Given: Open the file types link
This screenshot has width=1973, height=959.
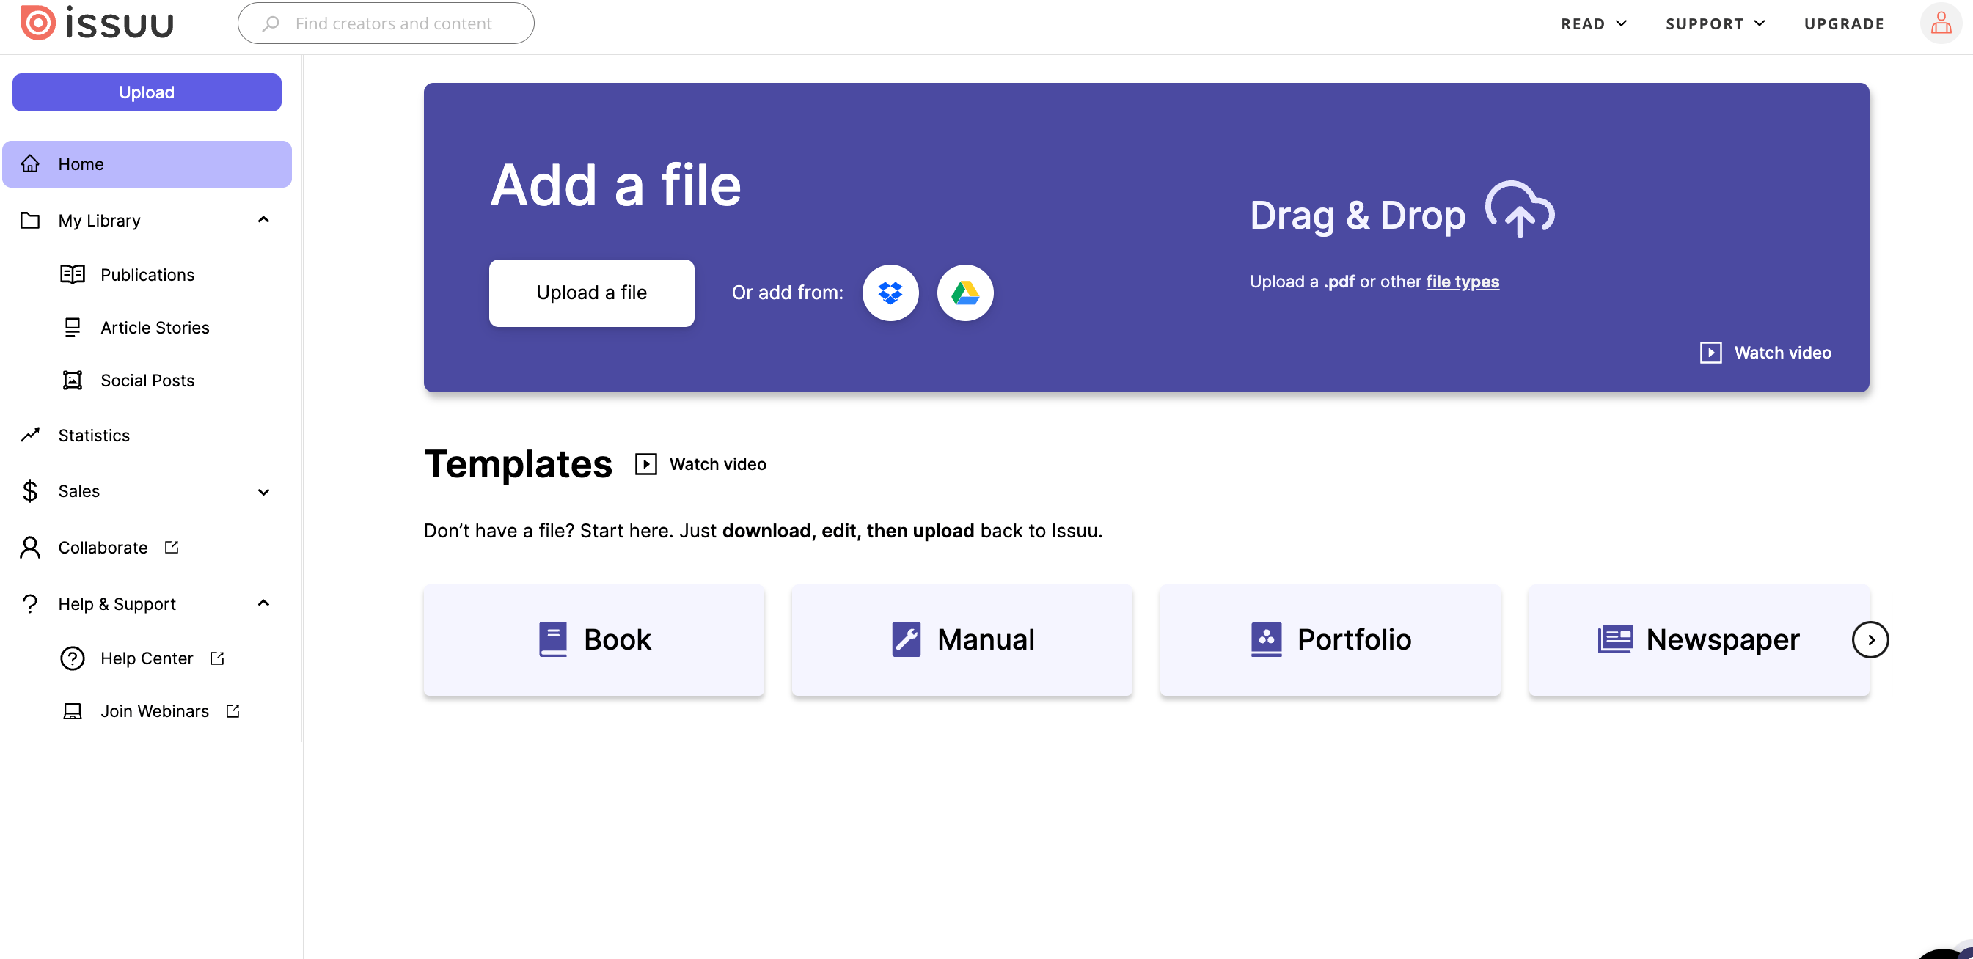Looking at the screenshot, I should click(x=1462, y=281).
